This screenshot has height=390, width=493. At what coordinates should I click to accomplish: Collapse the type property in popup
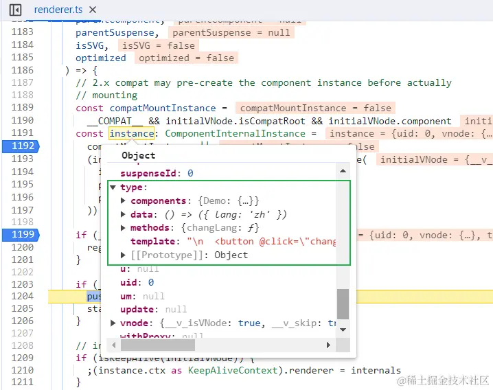coord(113,187)
